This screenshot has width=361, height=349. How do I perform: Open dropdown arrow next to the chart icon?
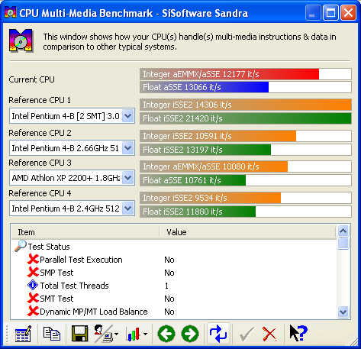145,334
